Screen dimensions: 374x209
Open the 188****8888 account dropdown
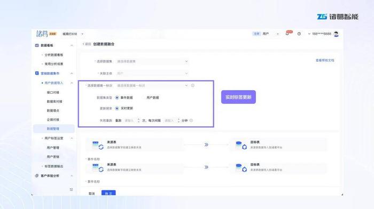pos(320,34)
